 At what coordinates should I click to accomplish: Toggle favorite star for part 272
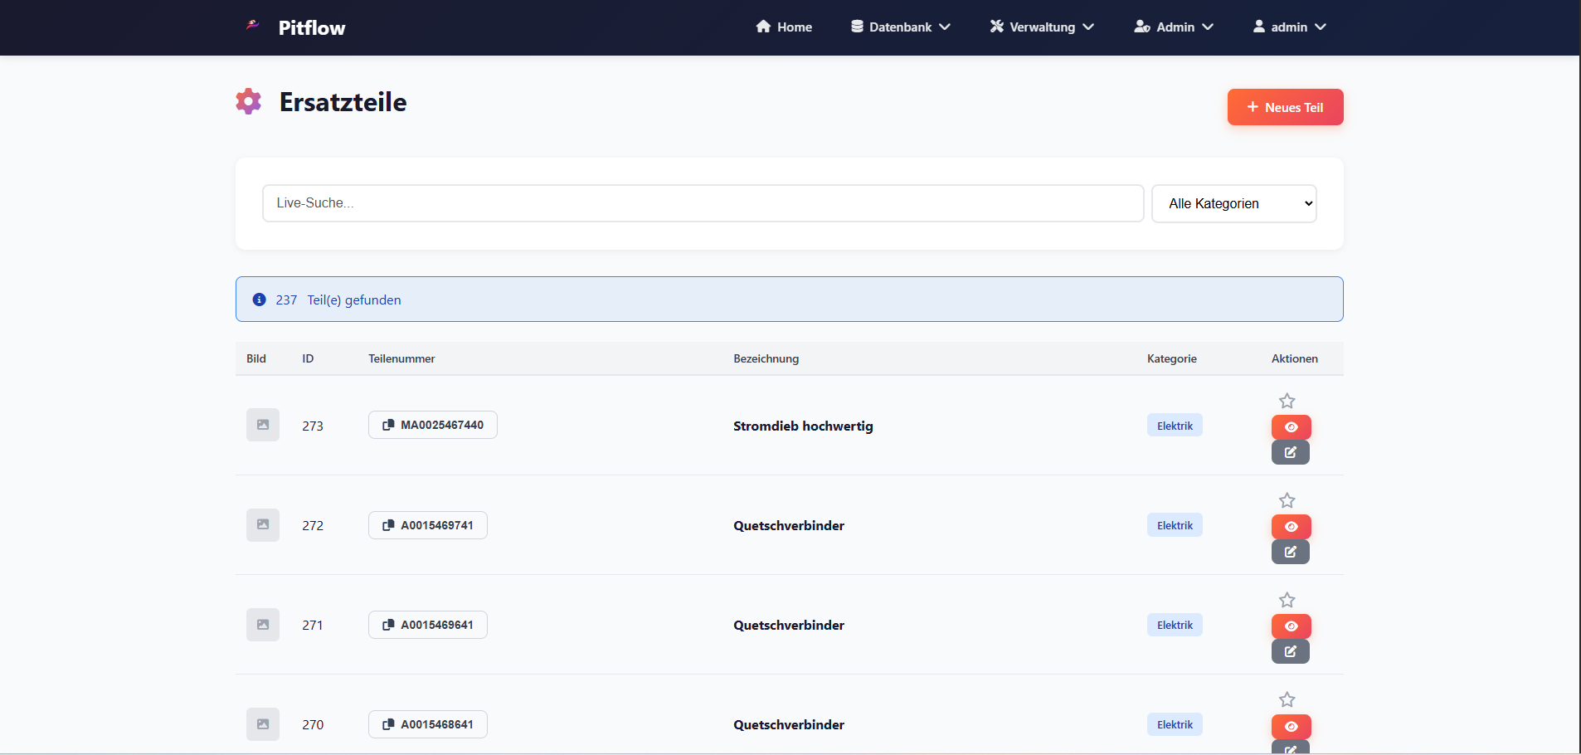1287,500
